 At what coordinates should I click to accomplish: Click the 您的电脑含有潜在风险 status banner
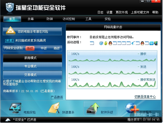click(32, 31)
